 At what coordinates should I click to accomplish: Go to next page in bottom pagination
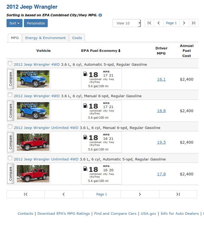click(x=140, y=194)
